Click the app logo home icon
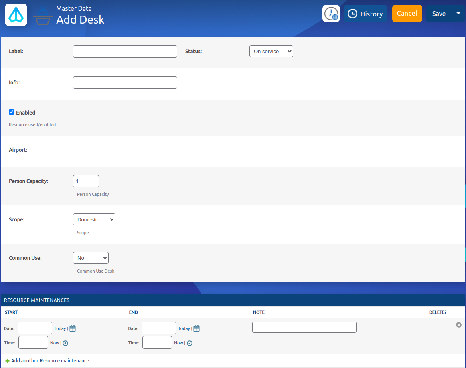Viewport: 466px width, 368px height. pos(16,15)
